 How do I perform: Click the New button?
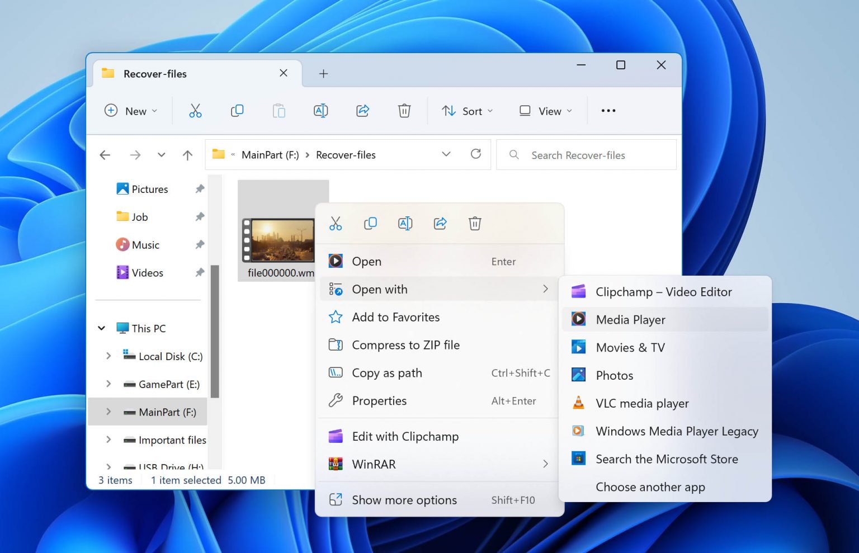coord(131,111)
